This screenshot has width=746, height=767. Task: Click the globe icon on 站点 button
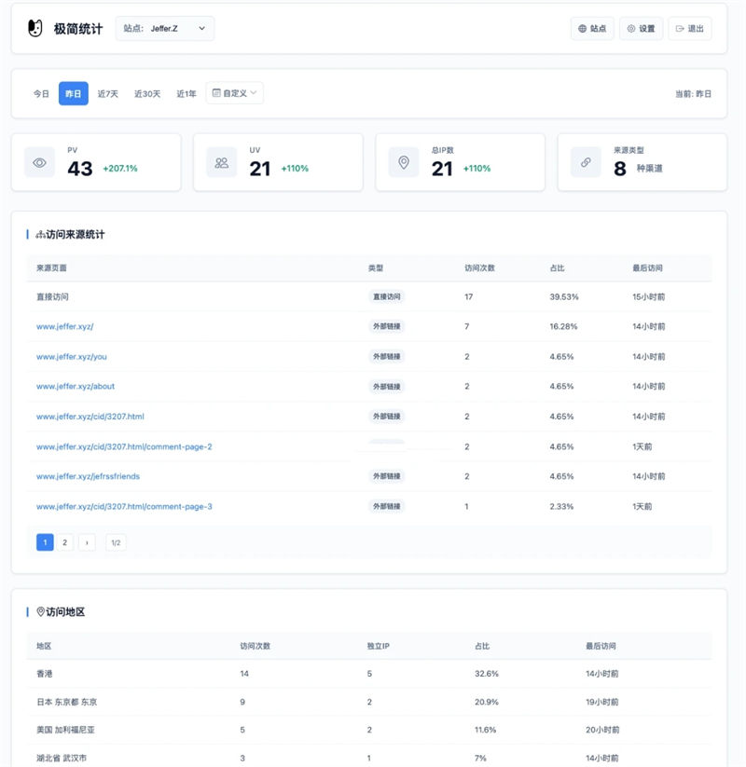583,29
